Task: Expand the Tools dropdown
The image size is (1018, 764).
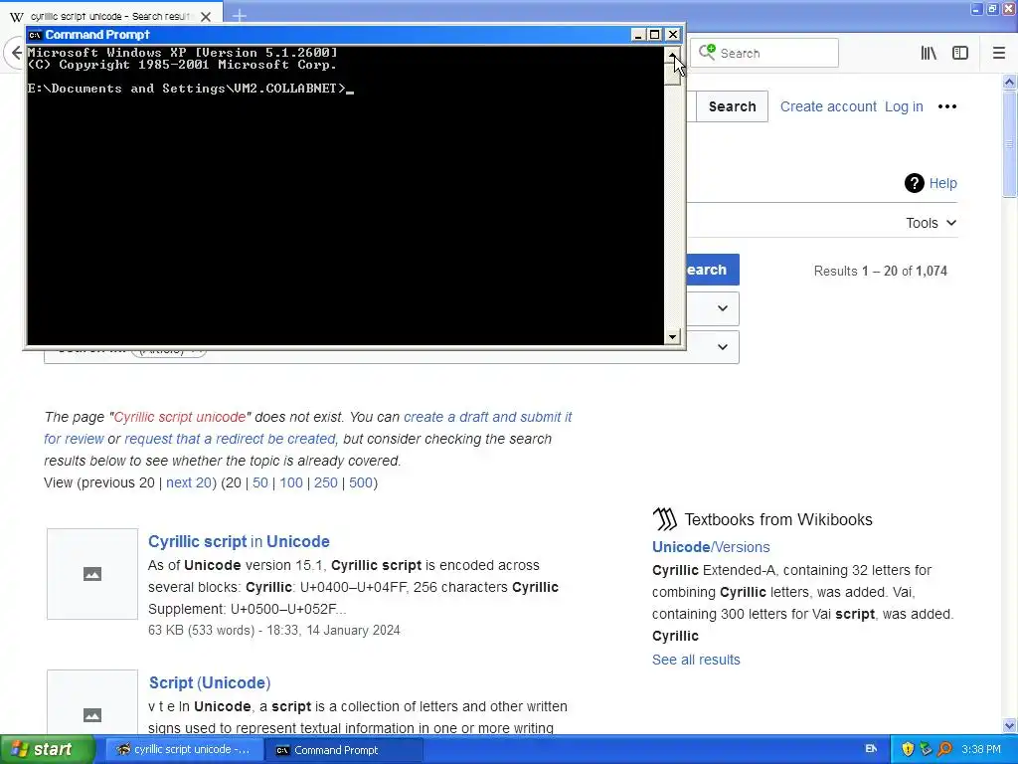Action: (931, 223)
